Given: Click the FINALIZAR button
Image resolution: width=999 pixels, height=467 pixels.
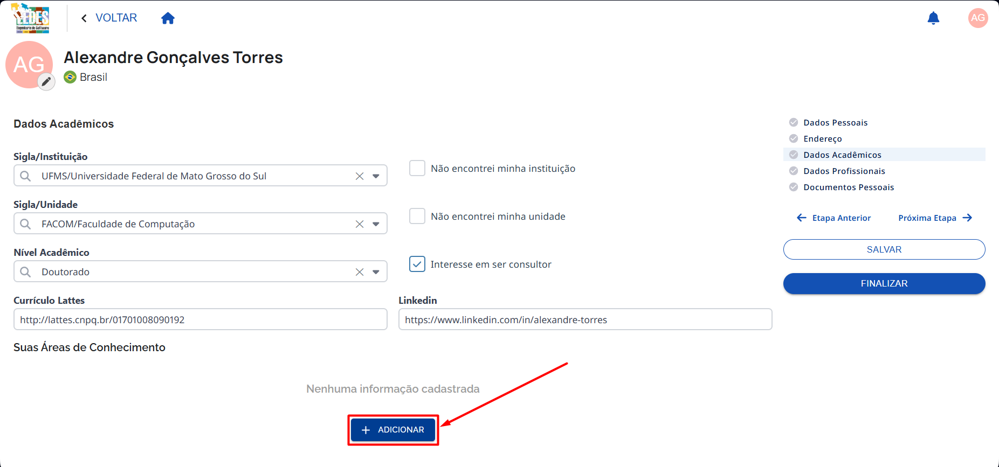Looking at the screenshot, I should click(884, 283).
